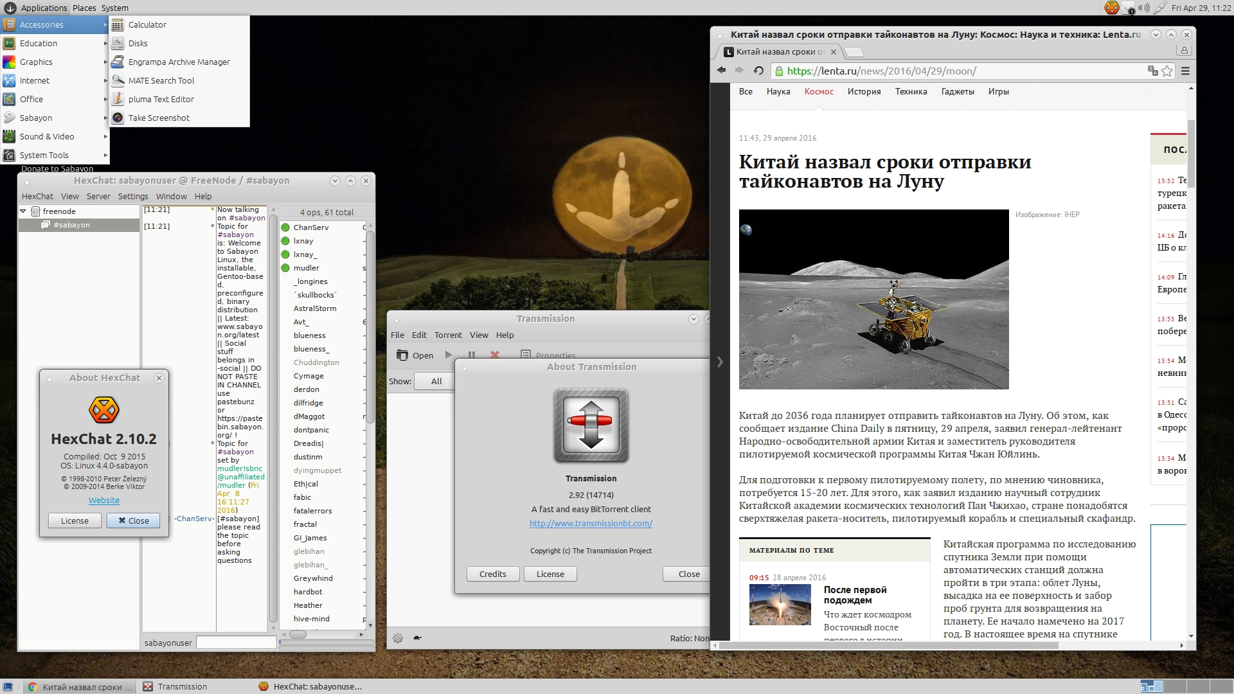This screenshot has height=694, width=1234.
Task: Close the About HexChat dialog via Close button
Action: 133,520
